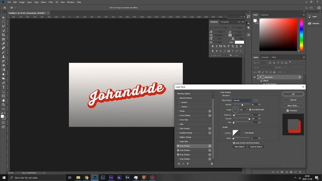Click the Make Default button

coord(239,147)
